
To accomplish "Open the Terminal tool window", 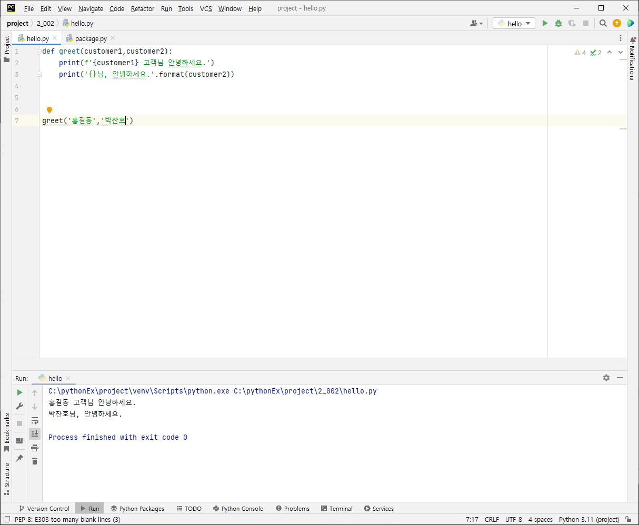I will pos(336,508).
